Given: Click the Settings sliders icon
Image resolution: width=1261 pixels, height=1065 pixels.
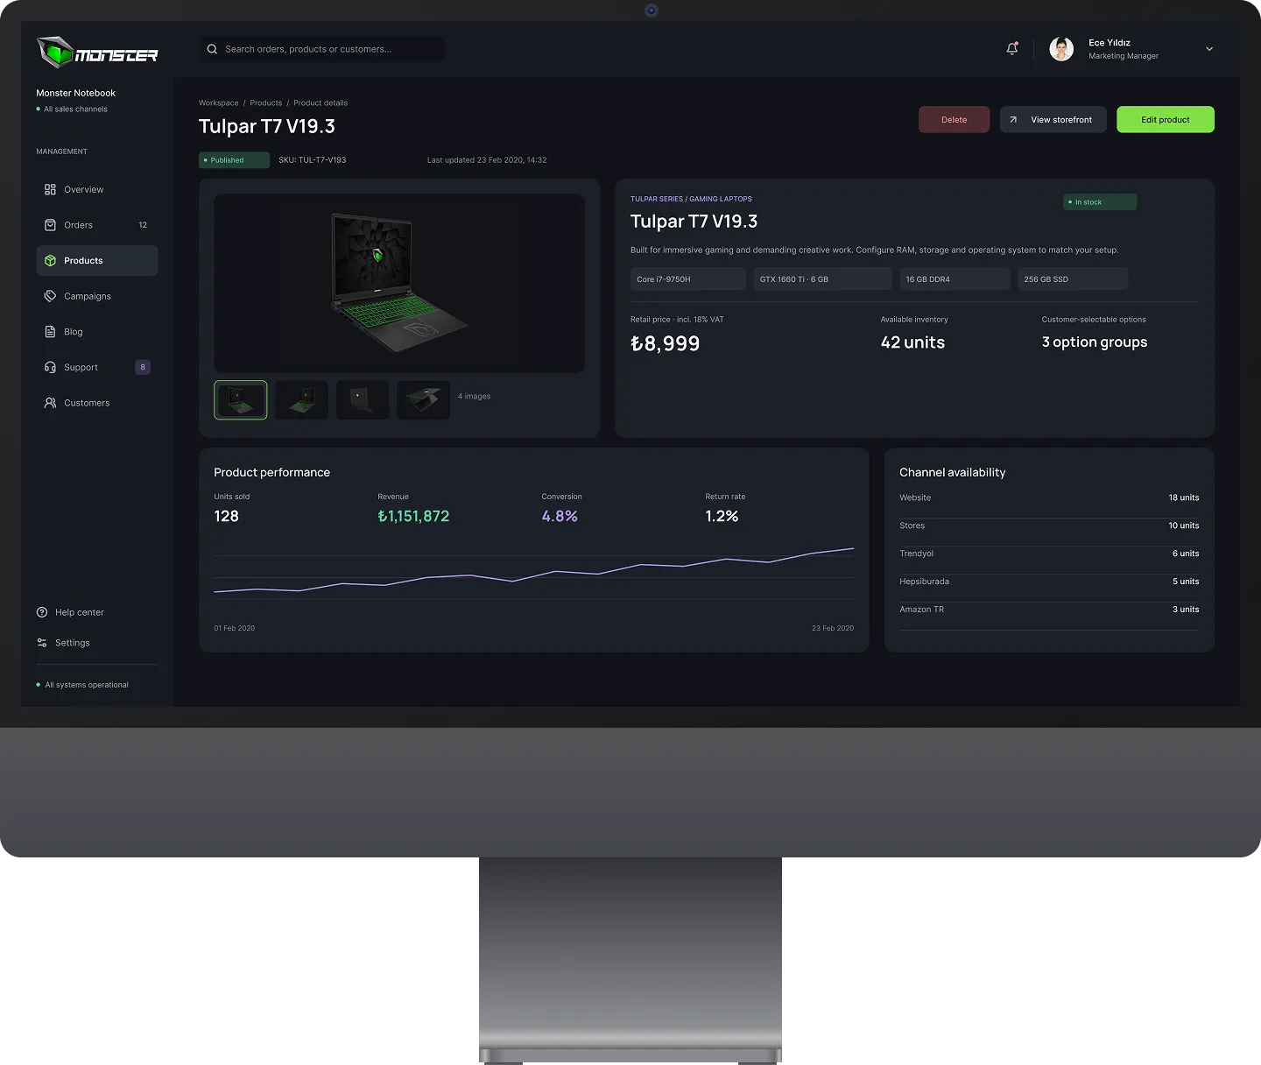Looking at the screenshot, I should click(42, 643).
